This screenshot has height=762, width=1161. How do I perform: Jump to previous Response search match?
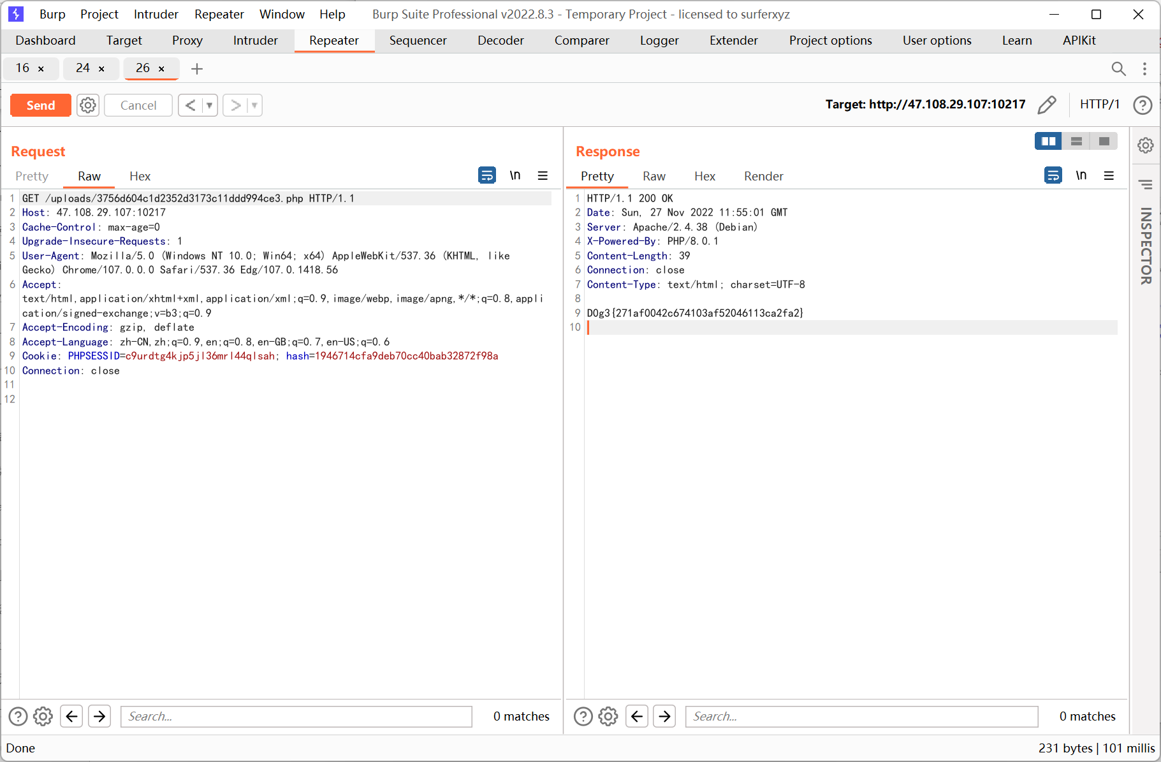tap(637, 716)
